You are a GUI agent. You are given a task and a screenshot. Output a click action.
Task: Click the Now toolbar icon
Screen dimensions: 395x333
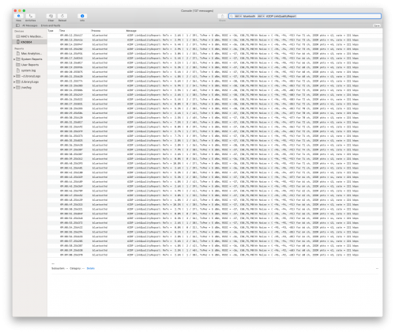(19, 16)
